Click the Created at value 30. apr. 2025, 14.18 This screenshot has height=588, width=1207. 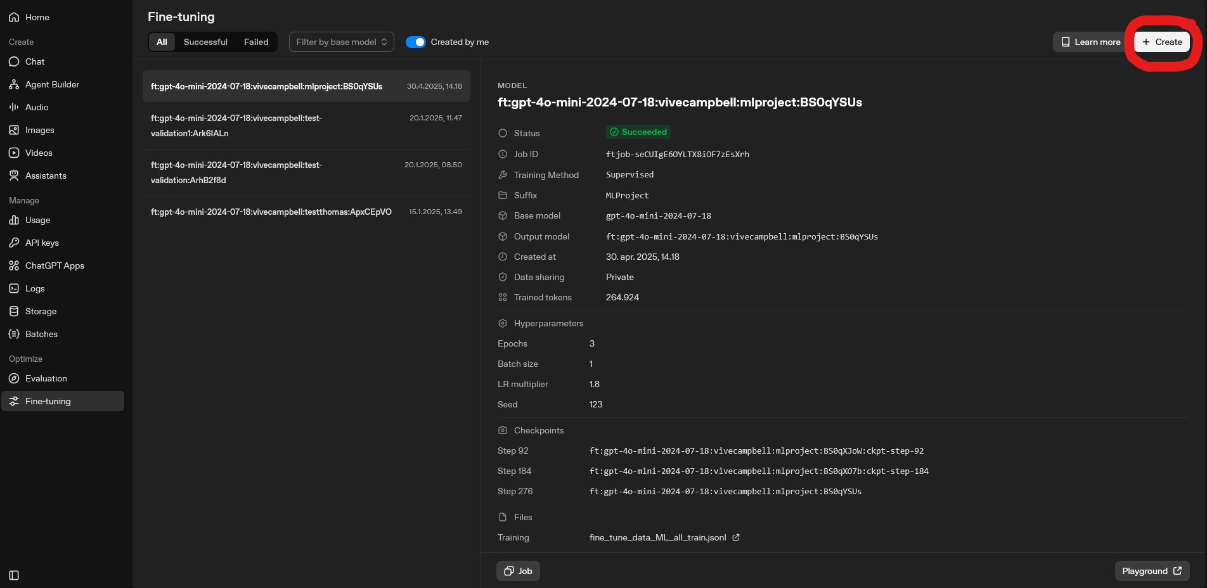[643, 257]
